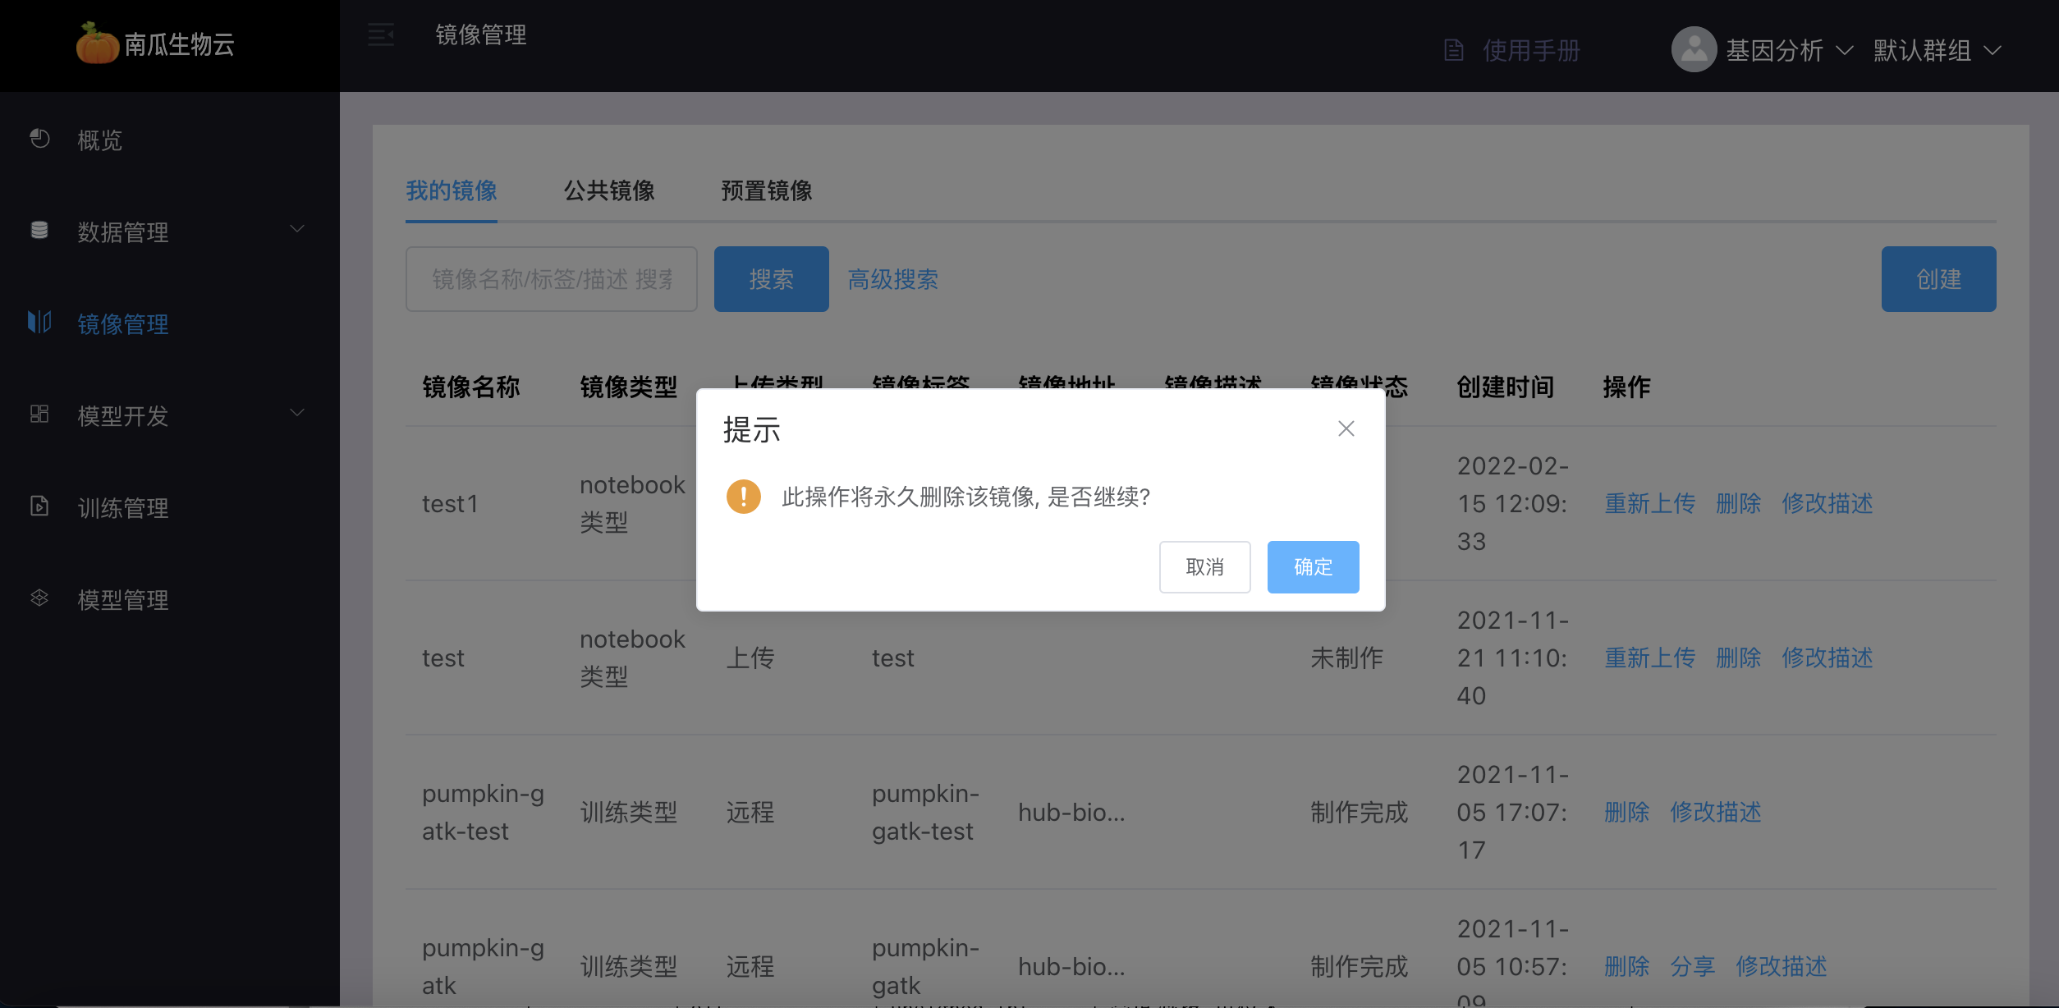The height and width of the screenshot is (1008, 2059).
Task: Click the 训练管理 play-file icon
Action: point(39,506)
